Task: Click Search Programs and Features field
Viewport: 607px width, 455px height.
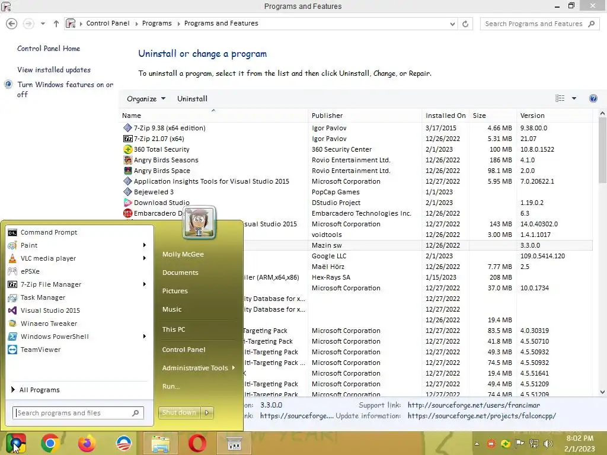Action: click(x=539, y=24)
